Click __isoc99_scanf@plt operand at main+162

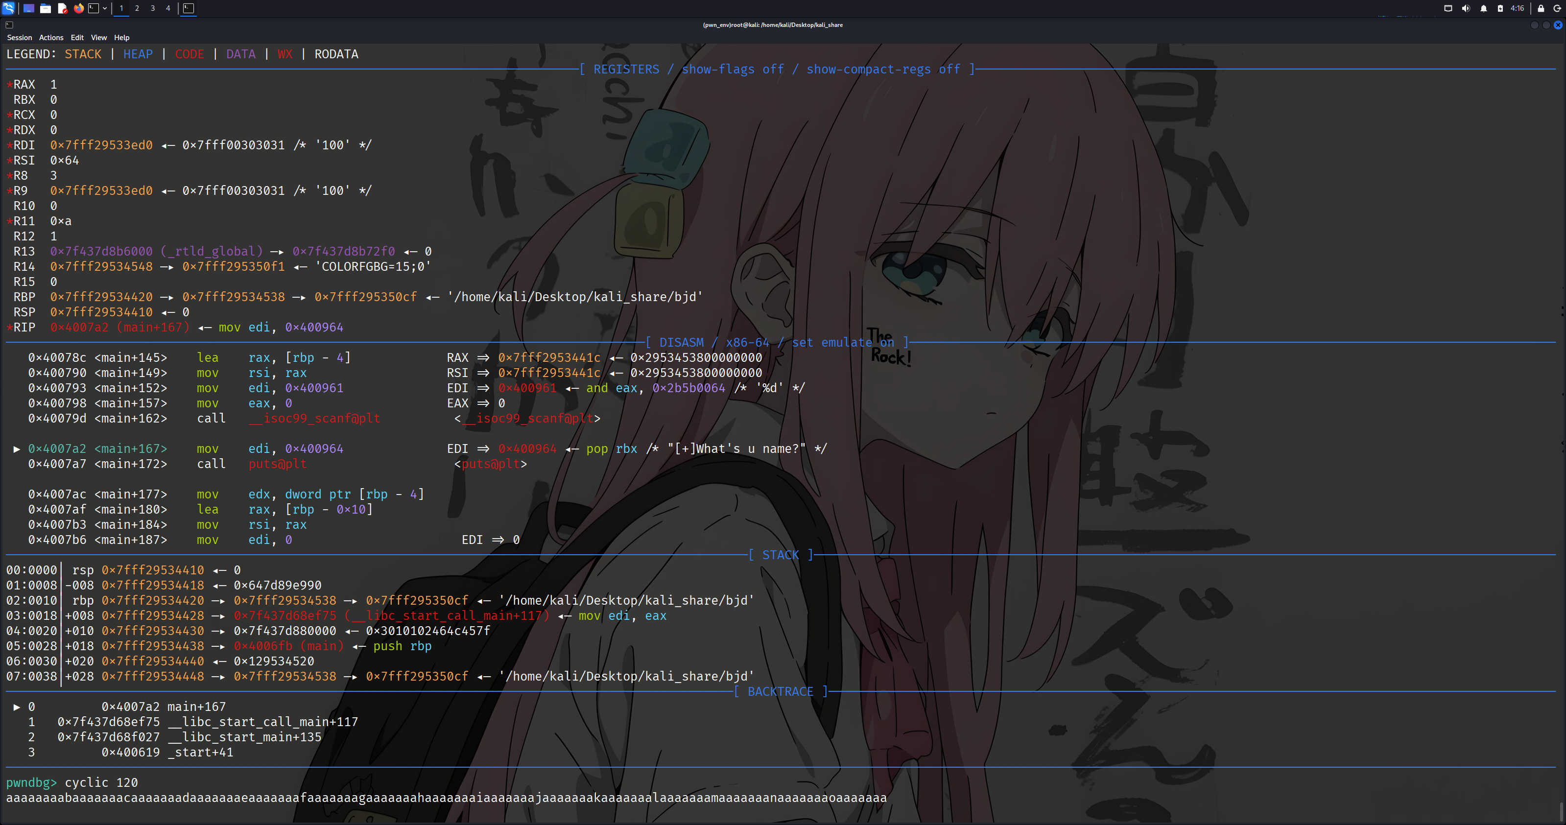[x=314, y=419]
